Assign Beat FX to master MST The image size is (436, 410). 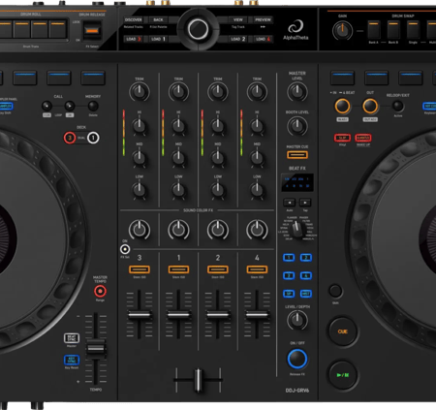tap(305, 294)
